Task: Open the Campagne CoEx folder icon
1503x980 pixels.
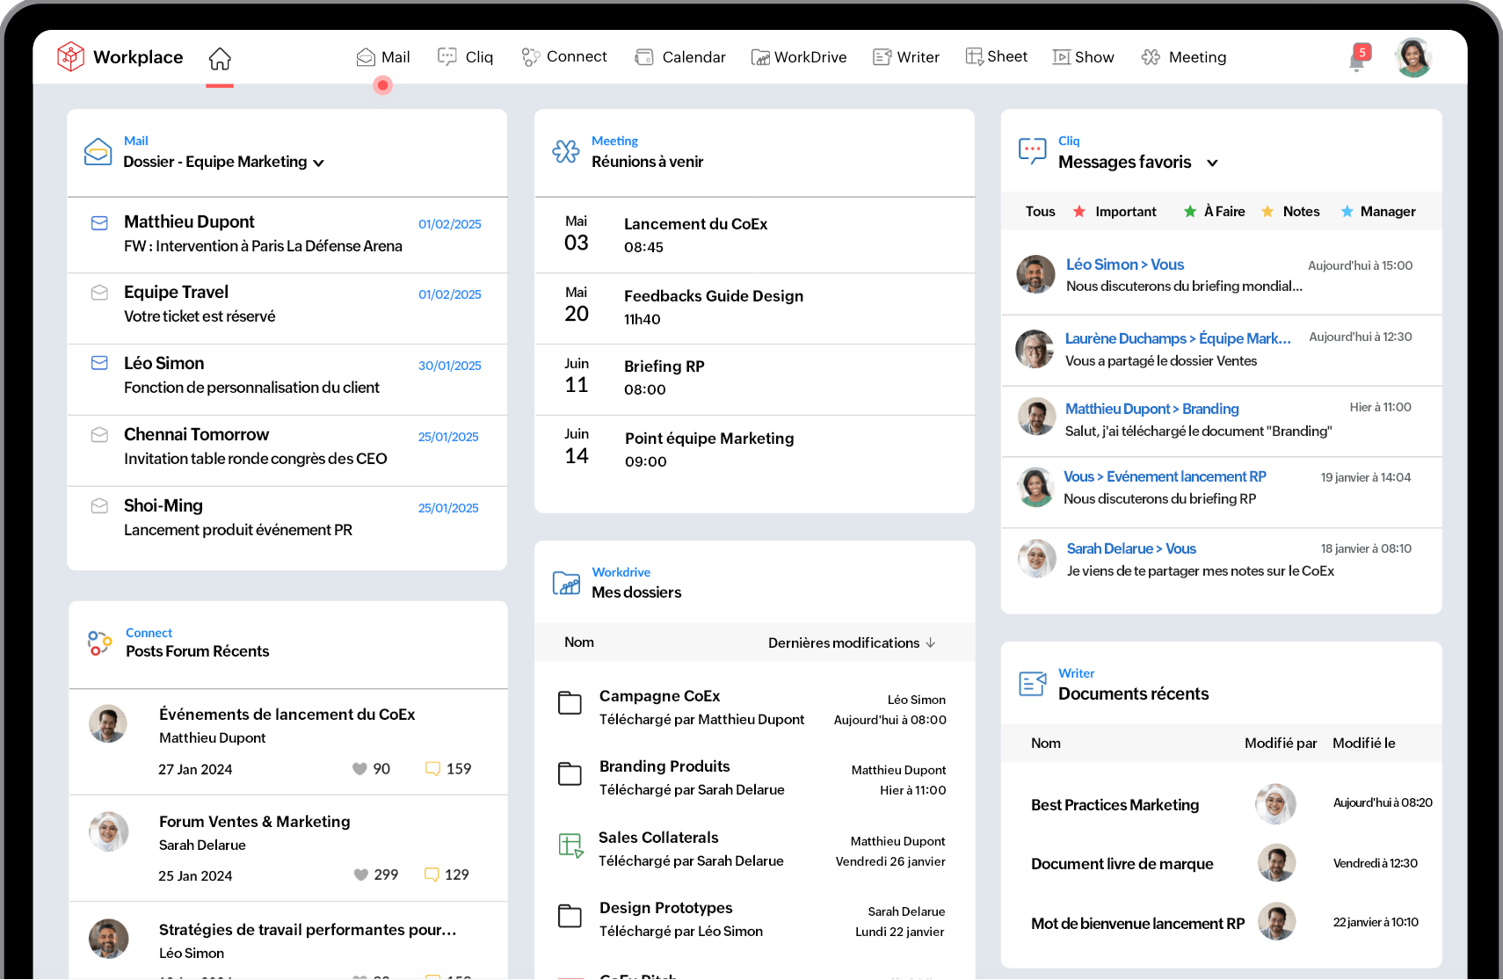Action: coord(570,703)
